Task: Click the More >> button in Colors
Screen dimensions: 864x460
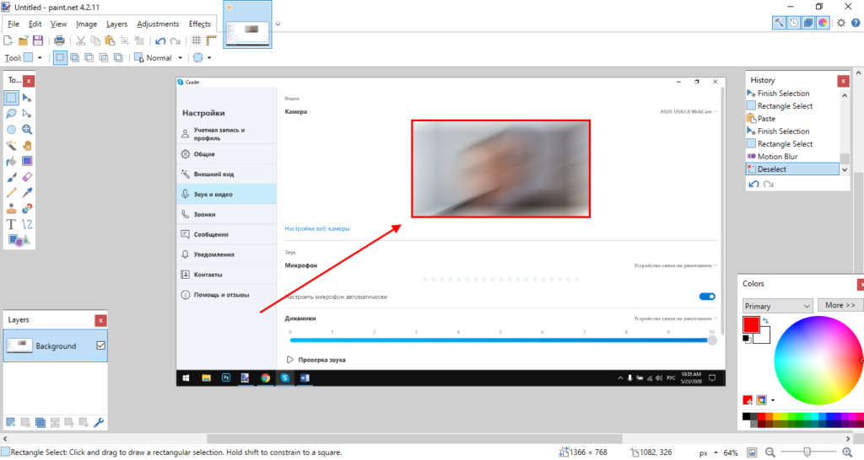Action: click(x=839, y=305)
